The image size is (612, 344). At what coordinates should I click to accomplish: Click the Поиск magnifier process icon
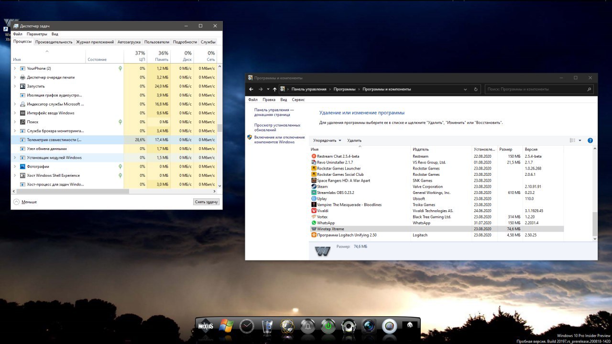click(x=22, y=122)
